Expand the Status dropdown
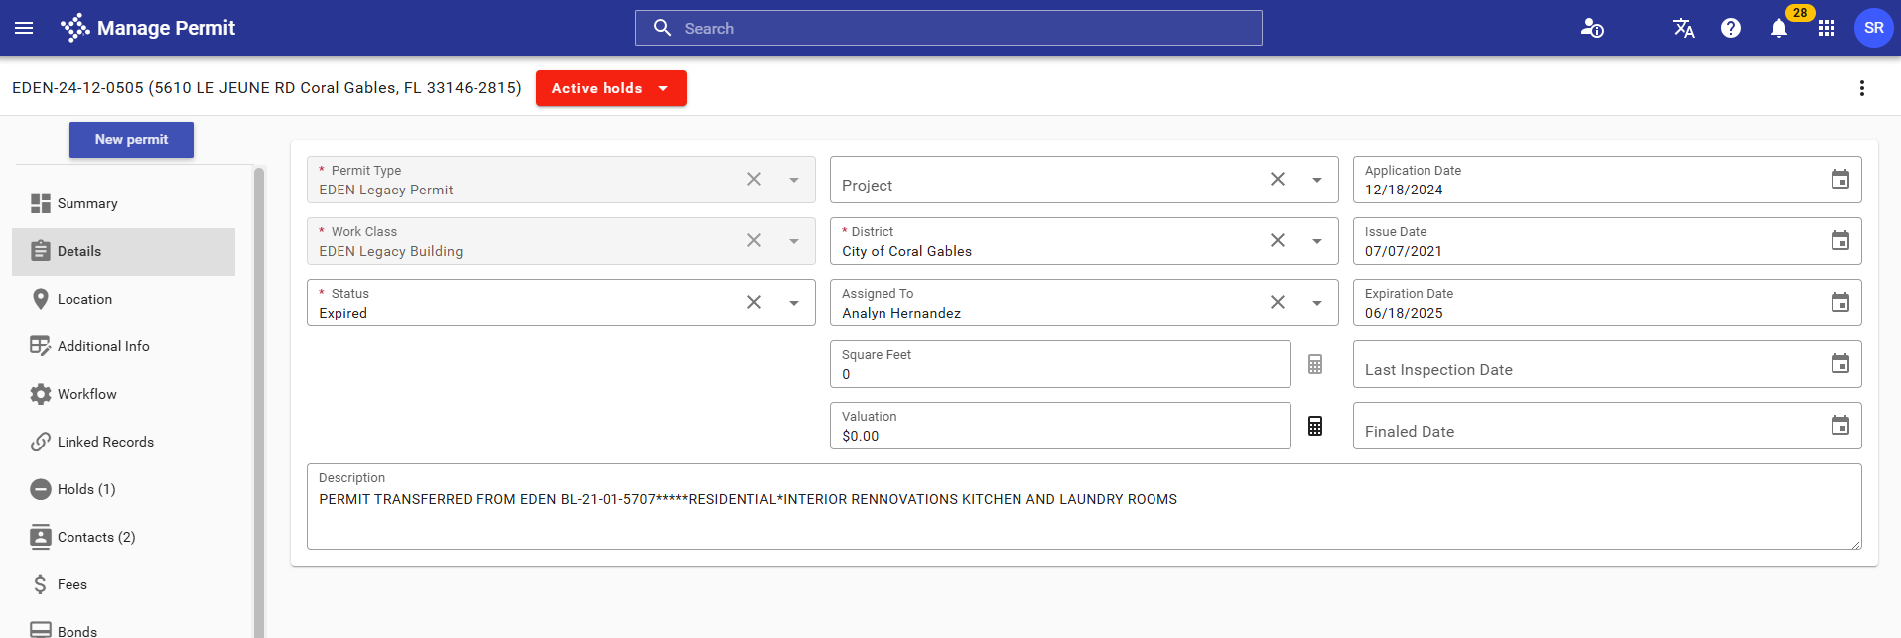This screenshot has height=638, width=1901. (x=794, y=303)
